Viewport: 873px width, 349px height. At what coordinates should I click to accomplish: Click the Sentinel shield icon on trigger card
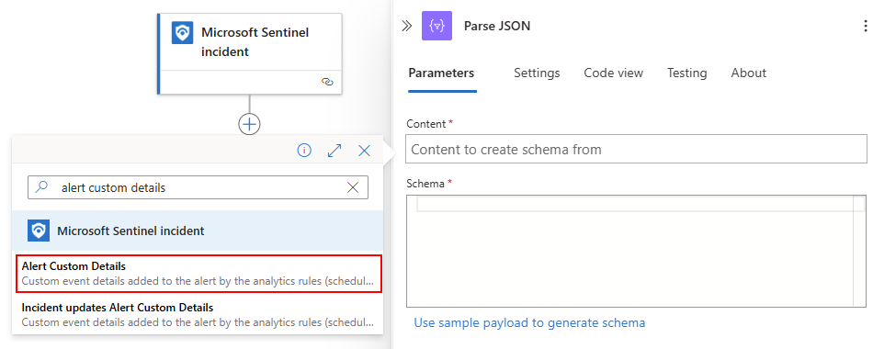[x=182, y=33]
